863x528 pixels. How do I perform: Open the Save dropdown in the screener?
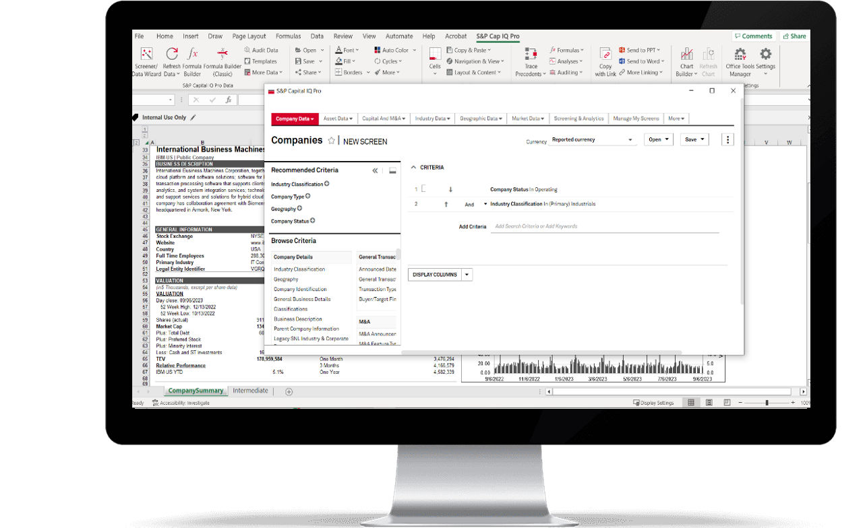(x=694, y=139)
